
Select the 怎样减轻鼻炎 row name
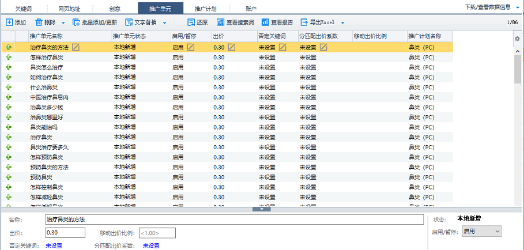click(47, 197)
